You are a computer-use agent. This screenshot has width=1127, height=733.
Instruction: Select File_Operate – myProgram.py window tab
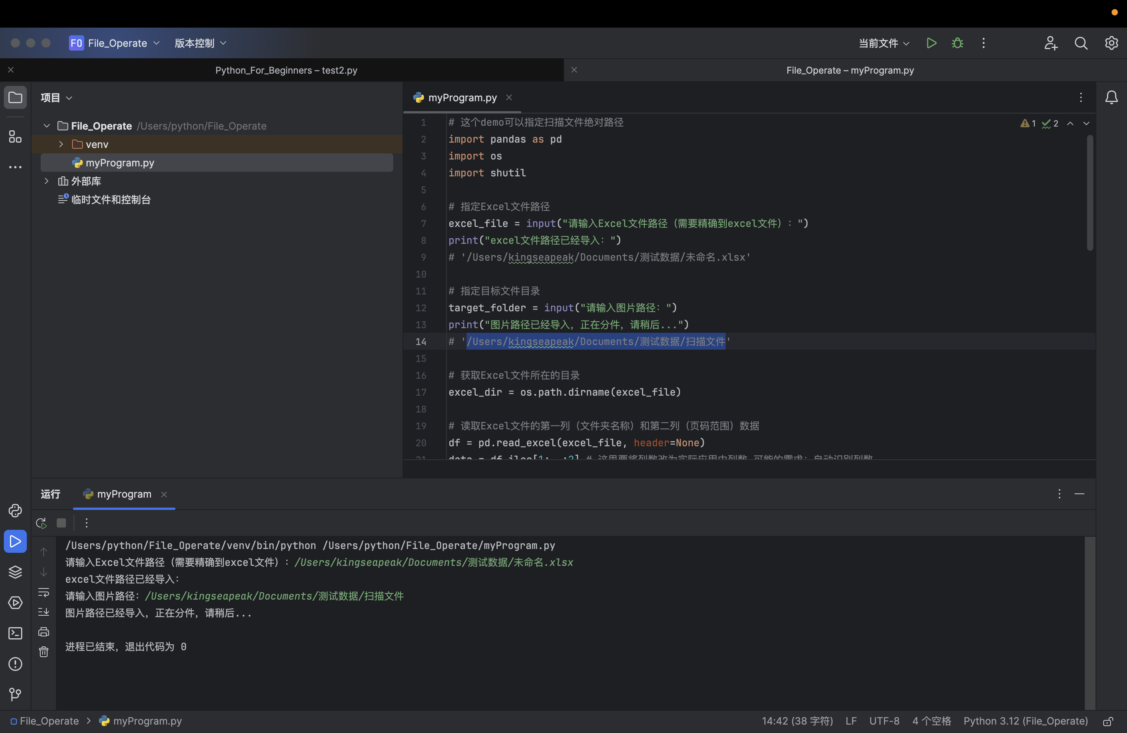[850, 70]
